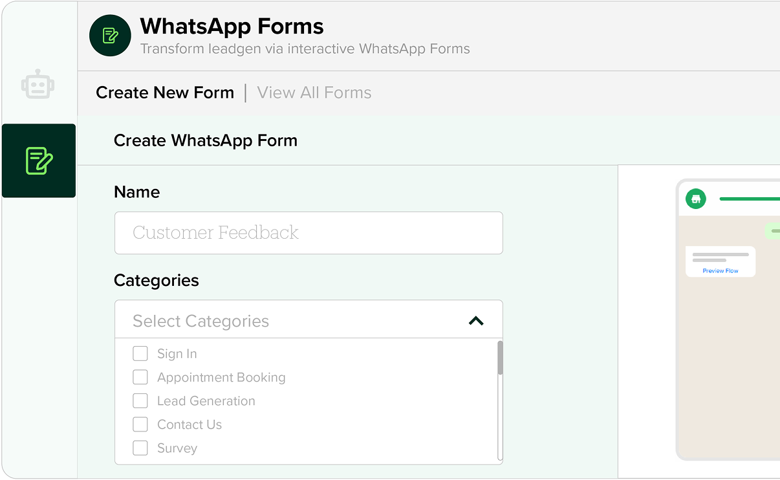Enable the Appointment Booking checkbox
Viewport: 780px width, 480px height.
[x=140, y=377]
